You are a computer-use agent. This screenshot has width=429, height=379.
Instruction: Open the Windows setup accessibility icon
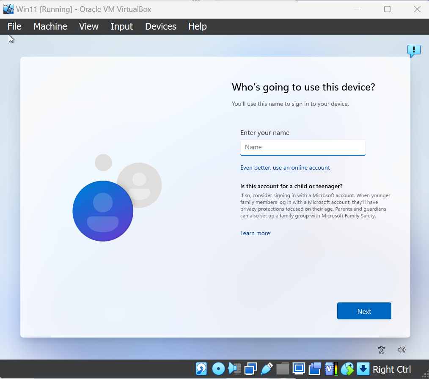click(x=381, y=350)
